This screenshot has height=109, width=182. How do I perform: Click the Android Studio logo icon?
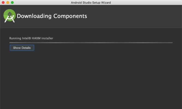10,16
